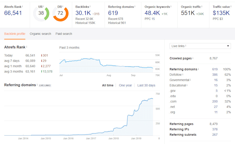Image resolution: width=235 pixels, height=144 pixels.
Task: Click the Crawled pages value 8,767
Action: click(x=214, y=59)
